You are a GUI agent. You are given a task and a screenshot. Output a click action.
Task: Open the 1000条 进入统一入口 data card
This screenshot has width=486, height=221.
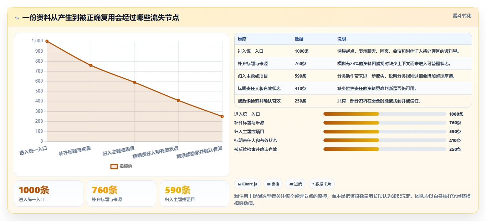click(48, 194)
